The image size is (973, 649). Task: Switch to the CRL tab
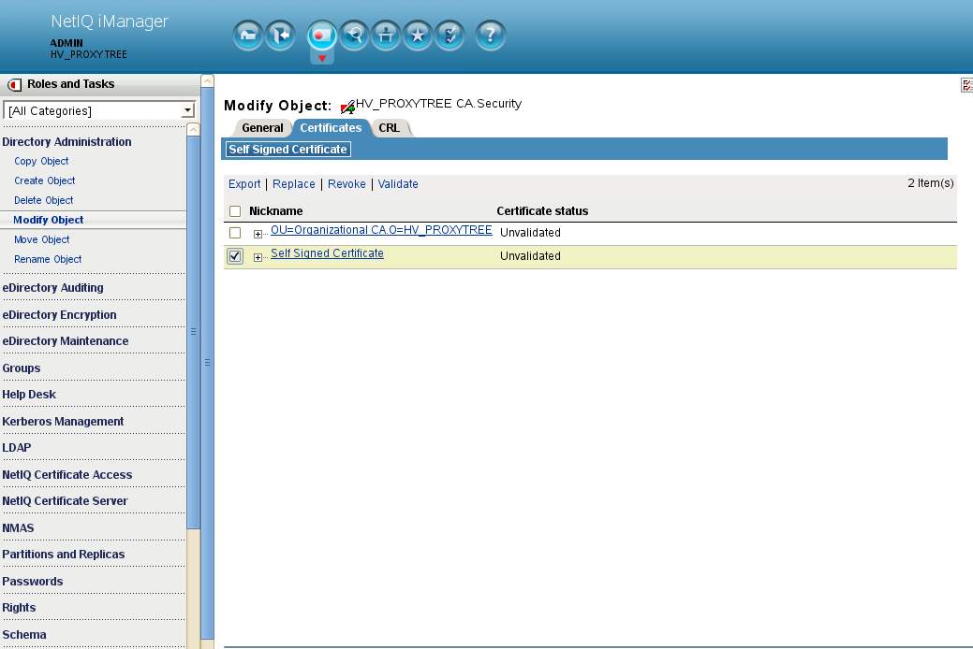point(389,128)
